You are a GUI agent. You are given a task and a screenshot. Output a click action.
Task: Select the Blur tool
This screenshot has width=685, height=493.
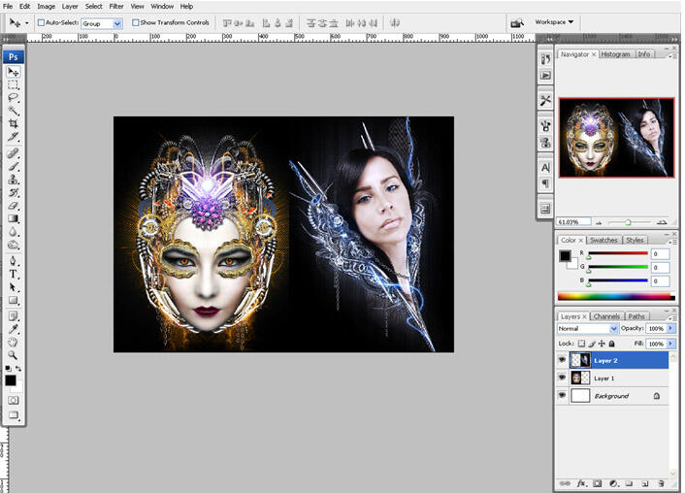(14, 232)
